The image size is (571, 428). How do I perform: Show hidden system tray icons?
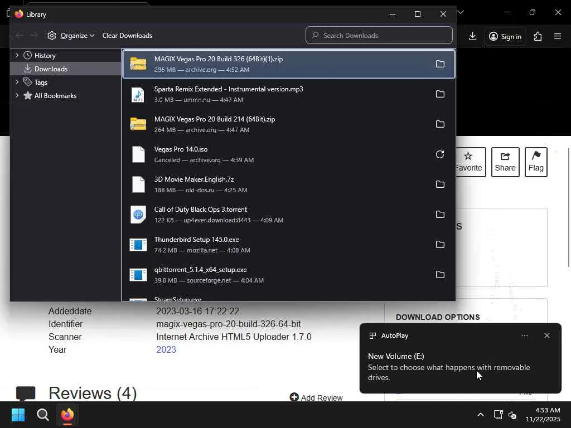point(481,415)
